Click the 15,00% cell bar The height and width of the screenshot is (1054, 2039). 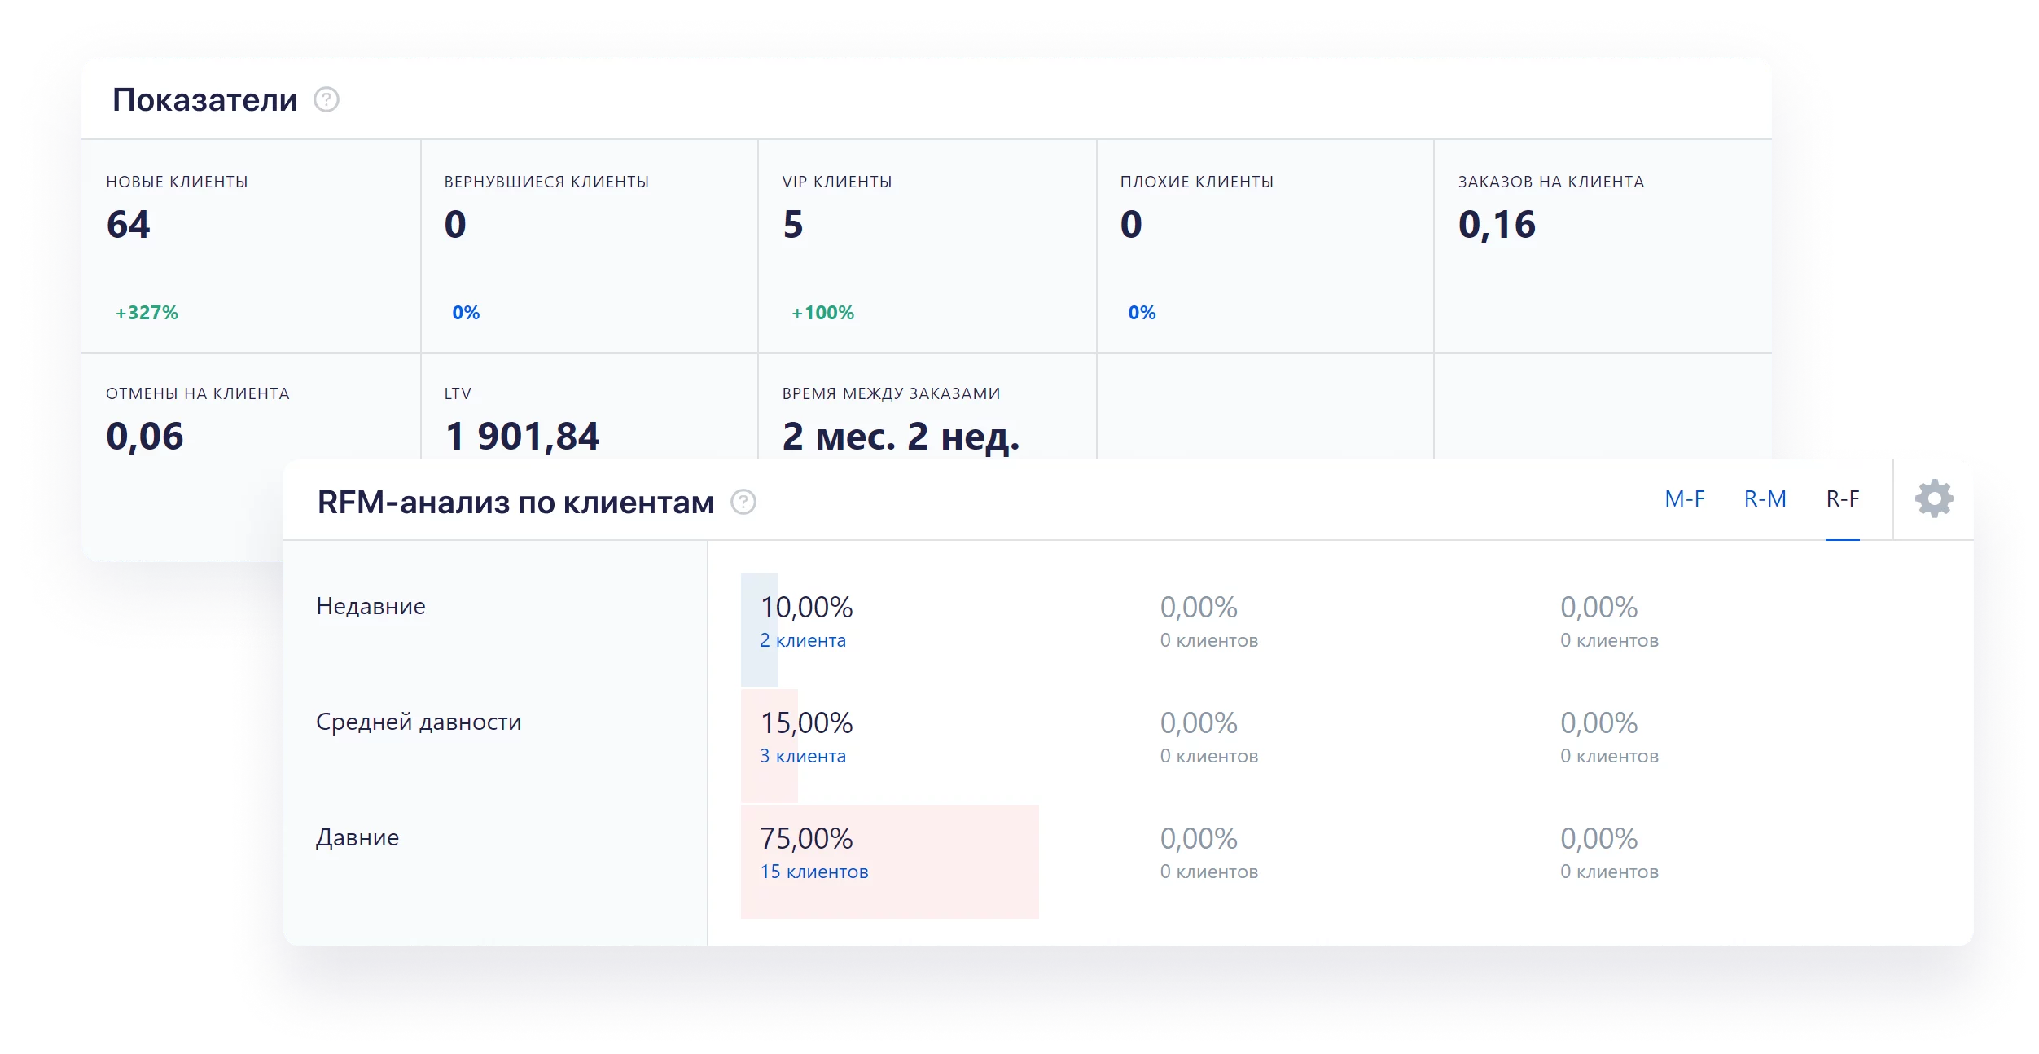click(770, 746)
